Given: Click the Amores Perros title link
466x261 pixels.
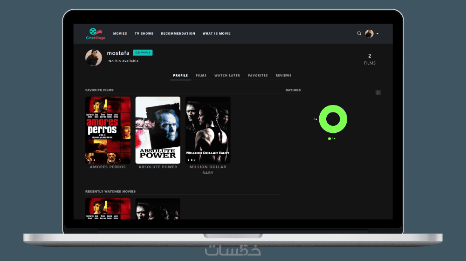Looking at the screenshot, I should [x=108, y=167].
